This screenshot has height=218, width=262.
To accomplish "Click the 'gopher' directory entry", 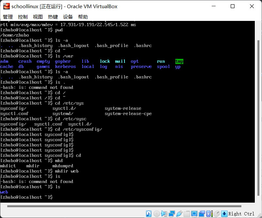I will (x=63, y=61).
